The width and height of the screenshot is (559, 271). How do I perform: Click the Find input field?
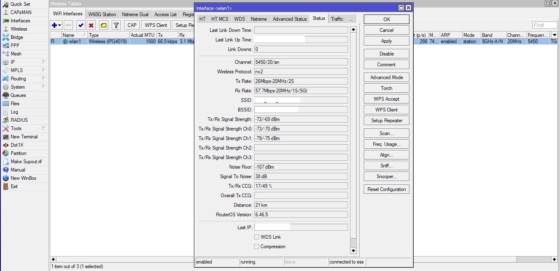tap(544, 25)
